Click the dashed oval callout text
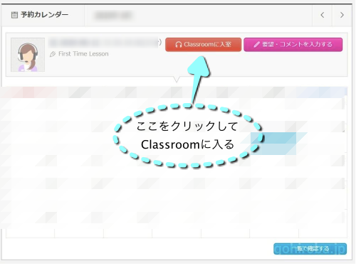 click(x=187, y=135)
